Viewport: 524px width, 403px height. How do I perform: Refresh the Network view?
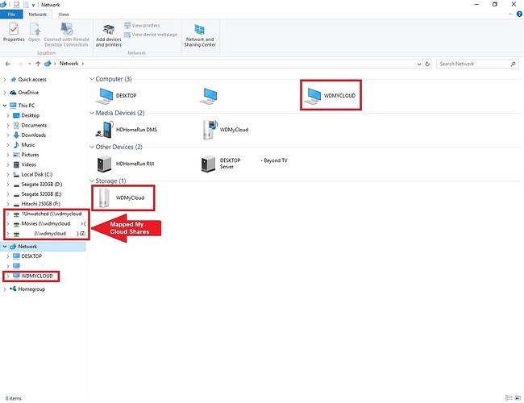[x=427, y=64]
